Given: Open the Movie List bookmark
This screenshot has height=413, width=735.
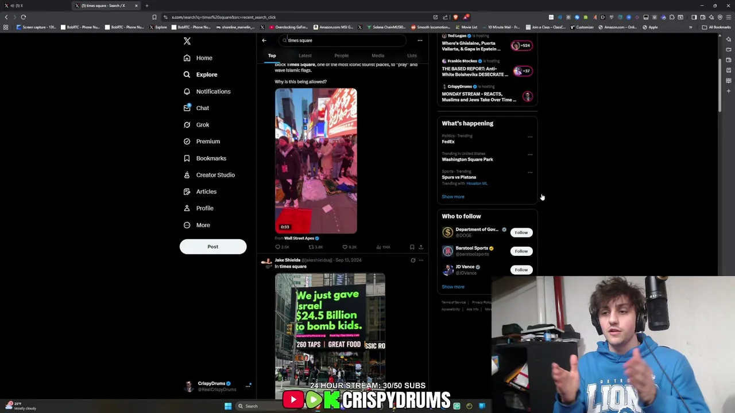Looking at the screenshot, I should [x=466, y=27].
